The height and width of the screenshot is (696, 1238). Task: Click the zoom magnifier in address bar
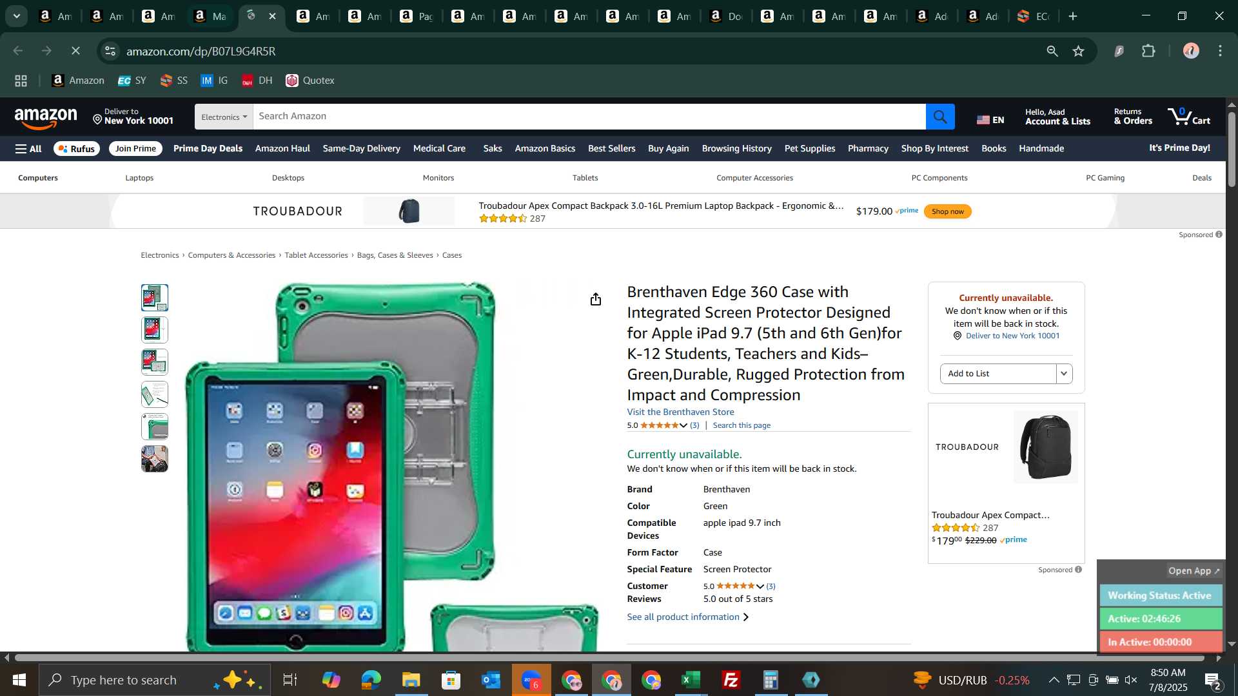(x=1052, y=51)
